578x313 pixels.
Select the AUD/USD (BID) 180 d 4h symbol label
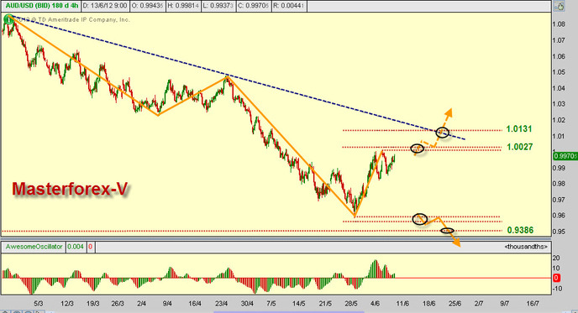pyautogui.click(x=41, y=6)
